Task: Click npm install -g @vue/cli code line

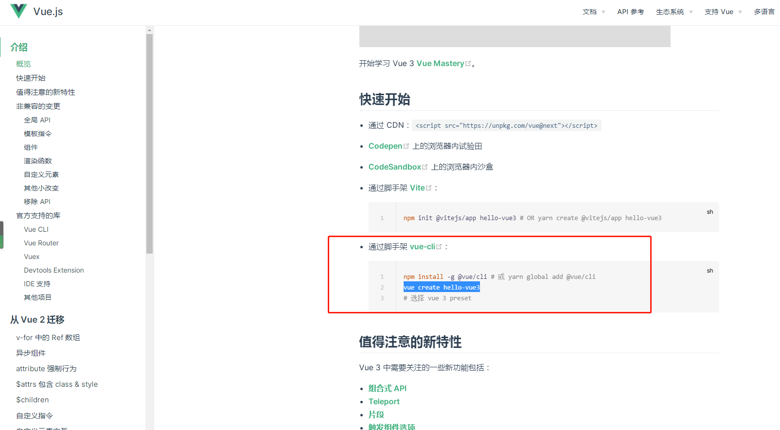Action: point(499,276)
